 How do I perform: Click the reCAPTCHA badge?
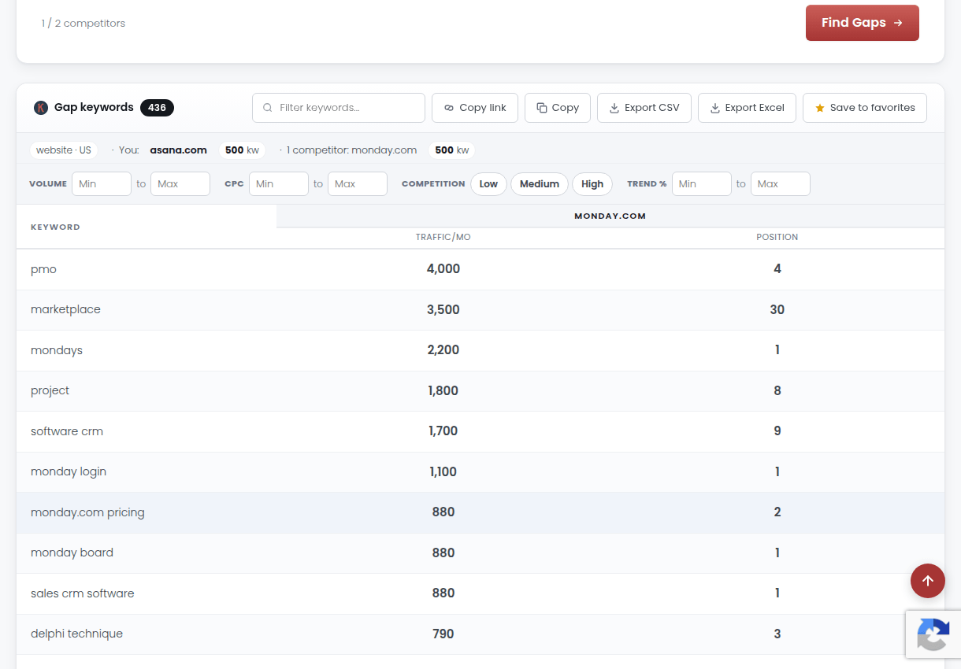tap(933, 634)
